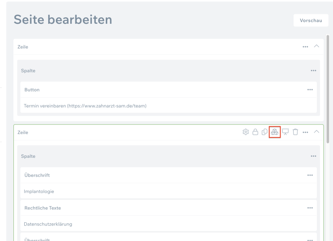Open three-dot menu of second Spalte
This screenshot has height=241, width=333.
[x=313, y=156]
